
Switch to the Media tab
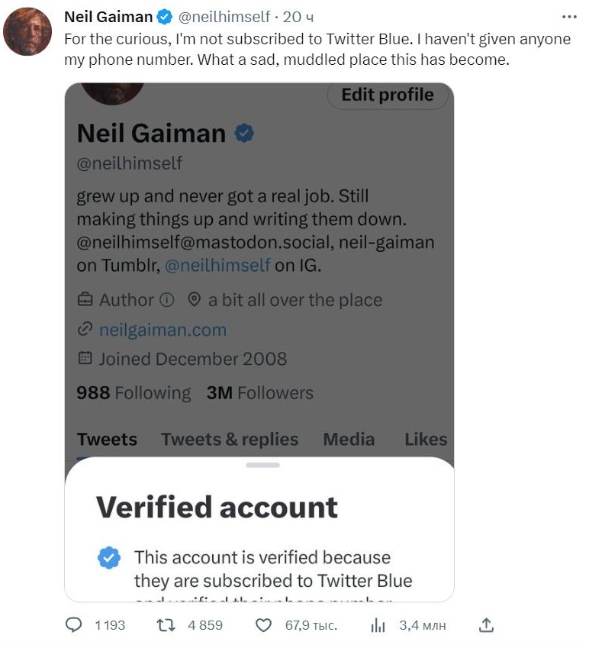(349, 439)
